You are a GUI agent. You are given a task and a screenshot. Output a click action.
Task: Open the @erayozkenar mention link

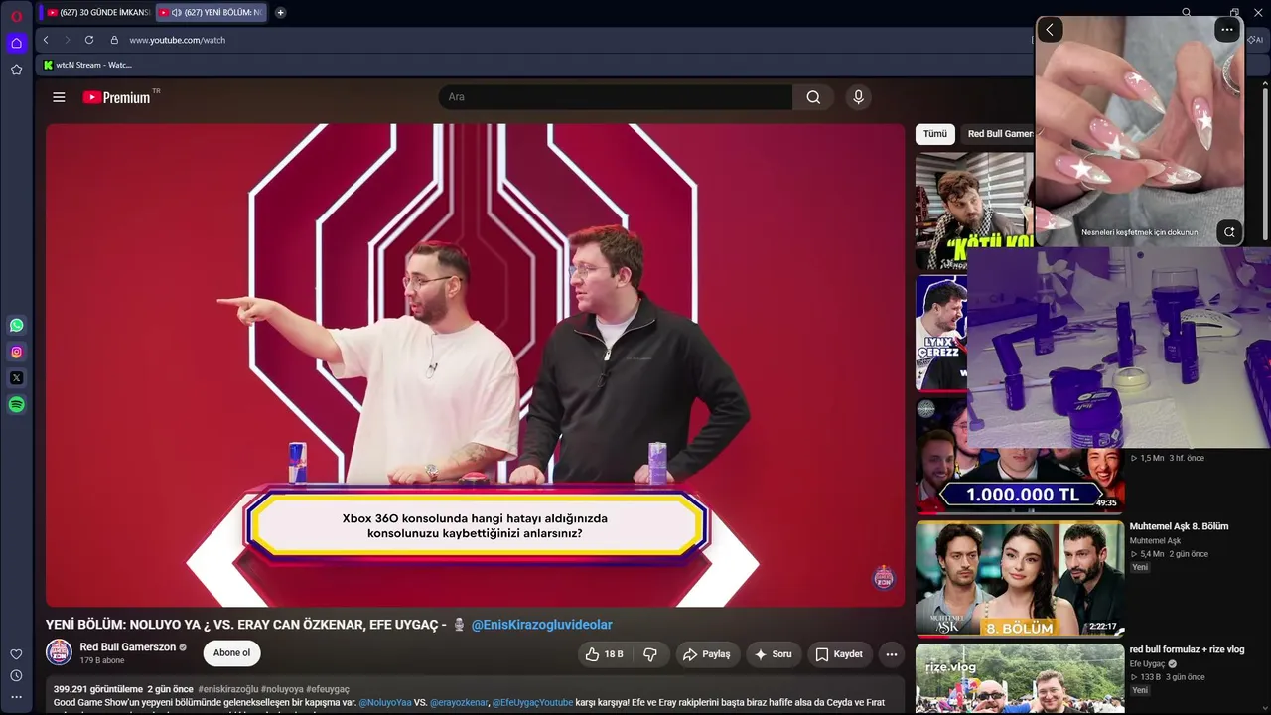[x=459, y=702]
